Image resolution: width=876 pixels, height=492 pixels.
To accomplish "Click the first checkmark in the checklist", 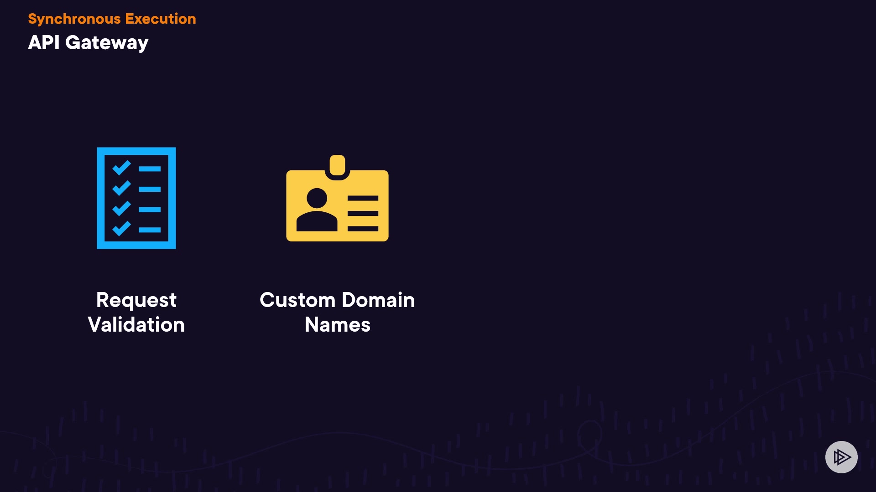I will coord(121,168).
